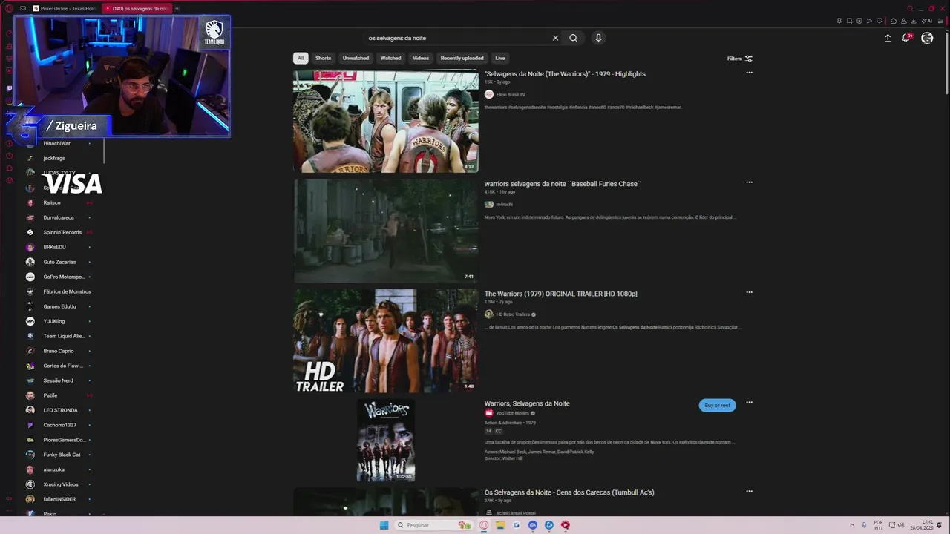Open Fábrica de Monstros subscription in sidebar

point(67,291)
